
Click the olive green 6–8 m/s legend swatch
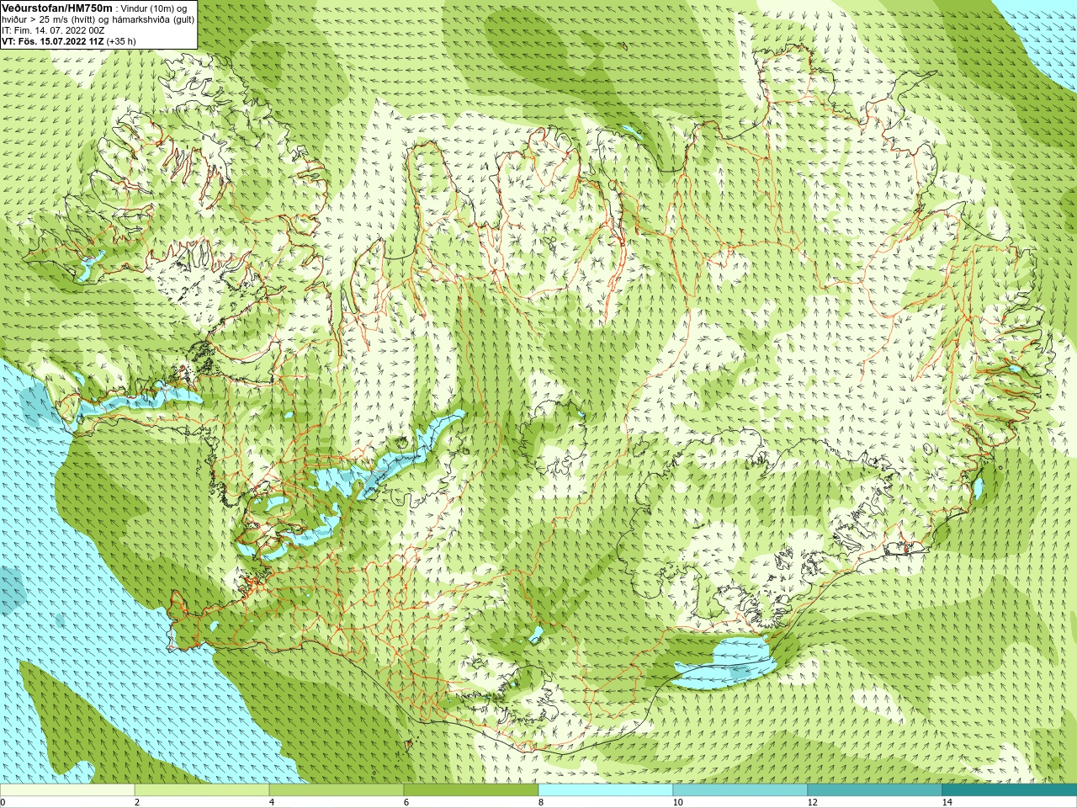[x=471, y=790]
